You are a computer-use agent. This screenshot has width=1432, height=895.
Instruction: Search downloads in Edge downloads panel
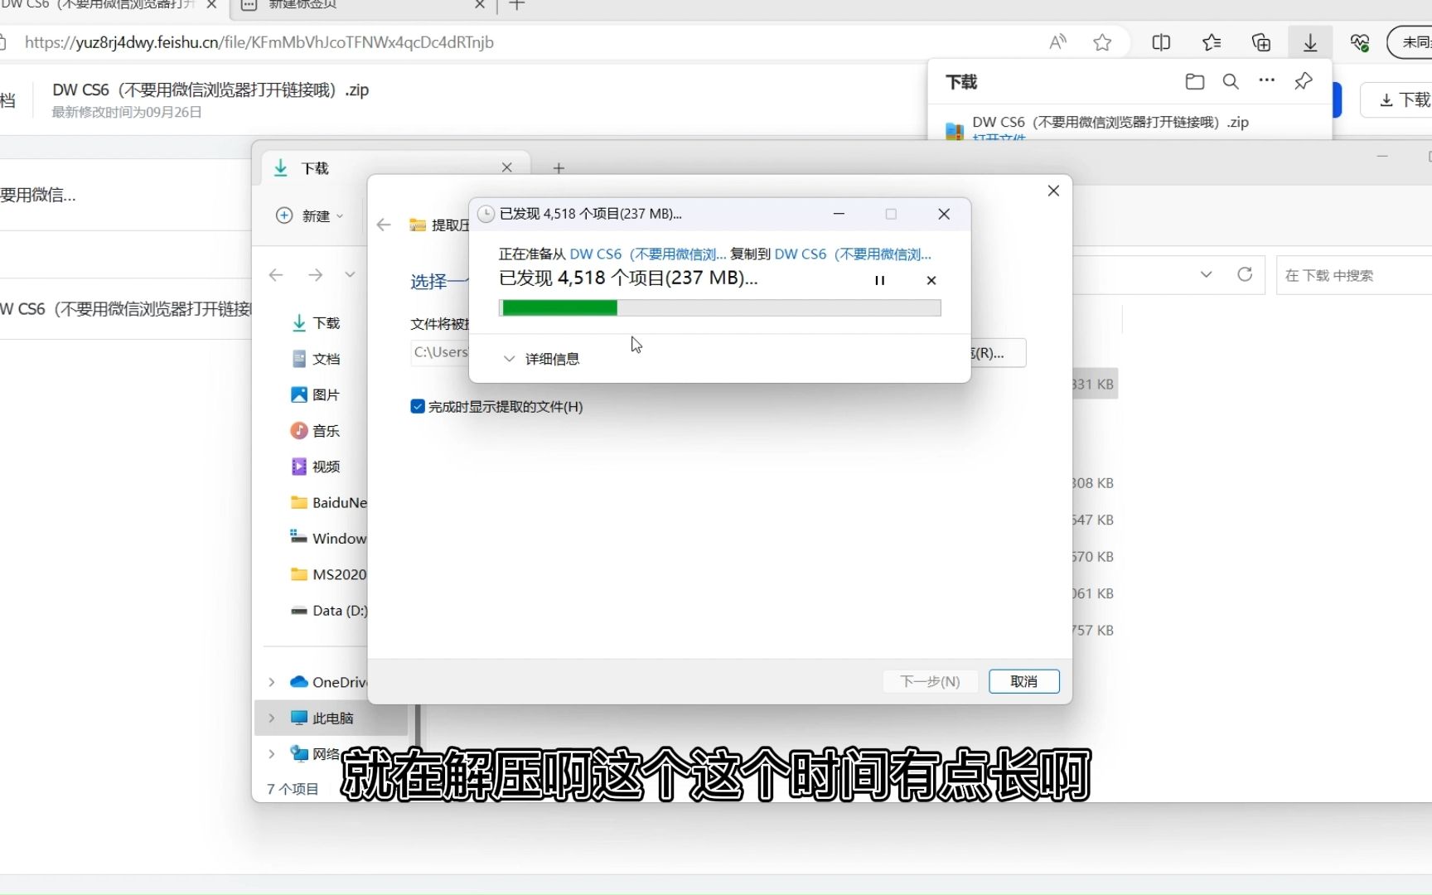tap(1231, 81)
